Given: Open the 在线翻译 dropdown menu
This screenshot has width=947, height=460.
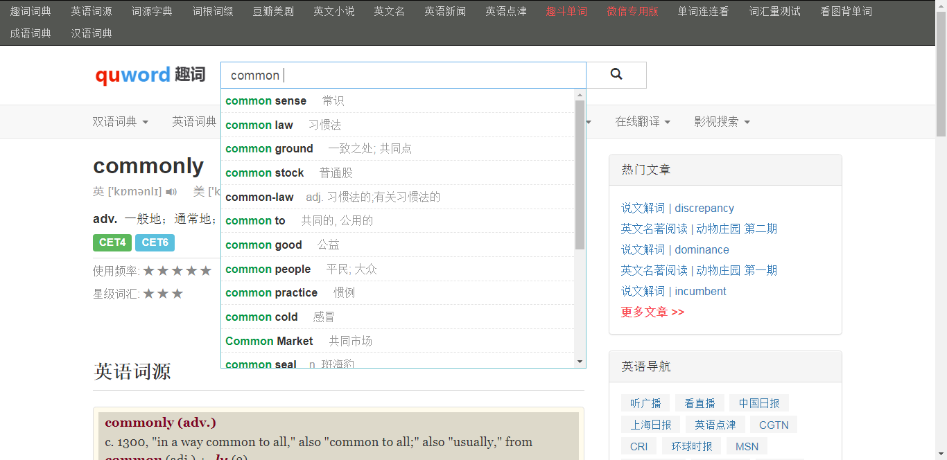Looking at the screenshot, I should [x=643, y=122].
